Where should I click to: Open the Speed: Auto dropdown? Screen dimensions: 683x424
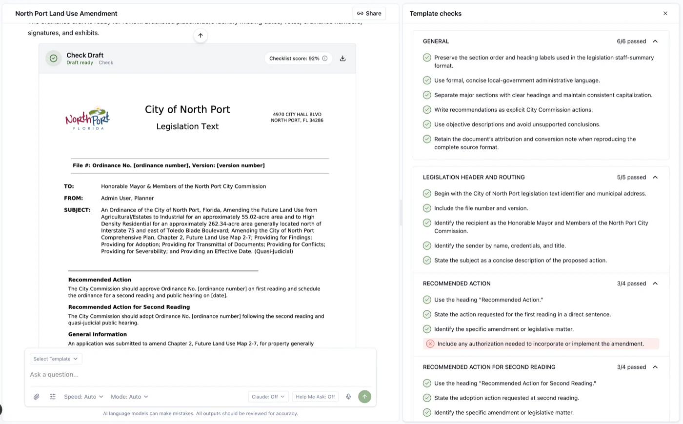coord(83,397)
